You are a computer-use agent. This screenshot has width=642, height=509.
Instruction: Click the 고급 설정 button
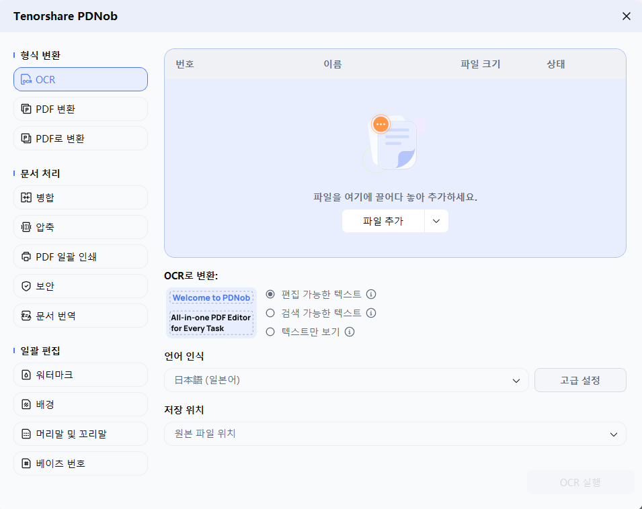click(x=580, y=380)
